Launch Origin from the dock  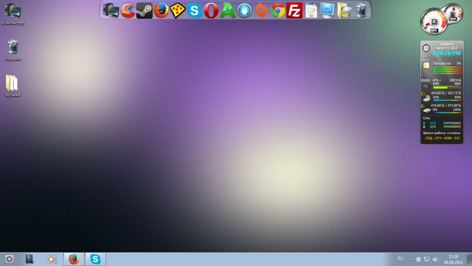[261, 10]
